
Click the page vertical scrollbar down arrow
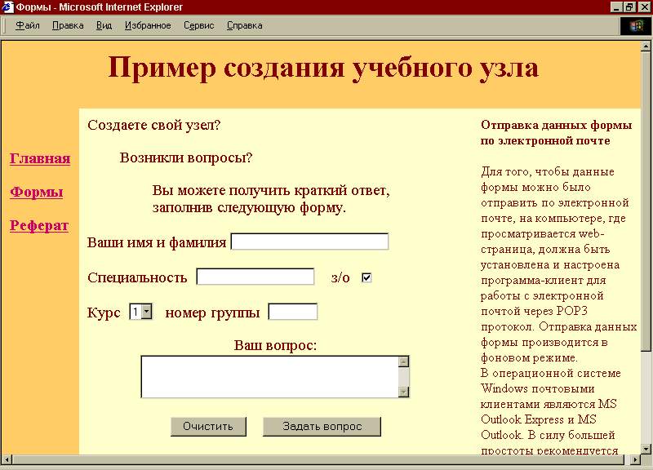(x=646, y=449)
